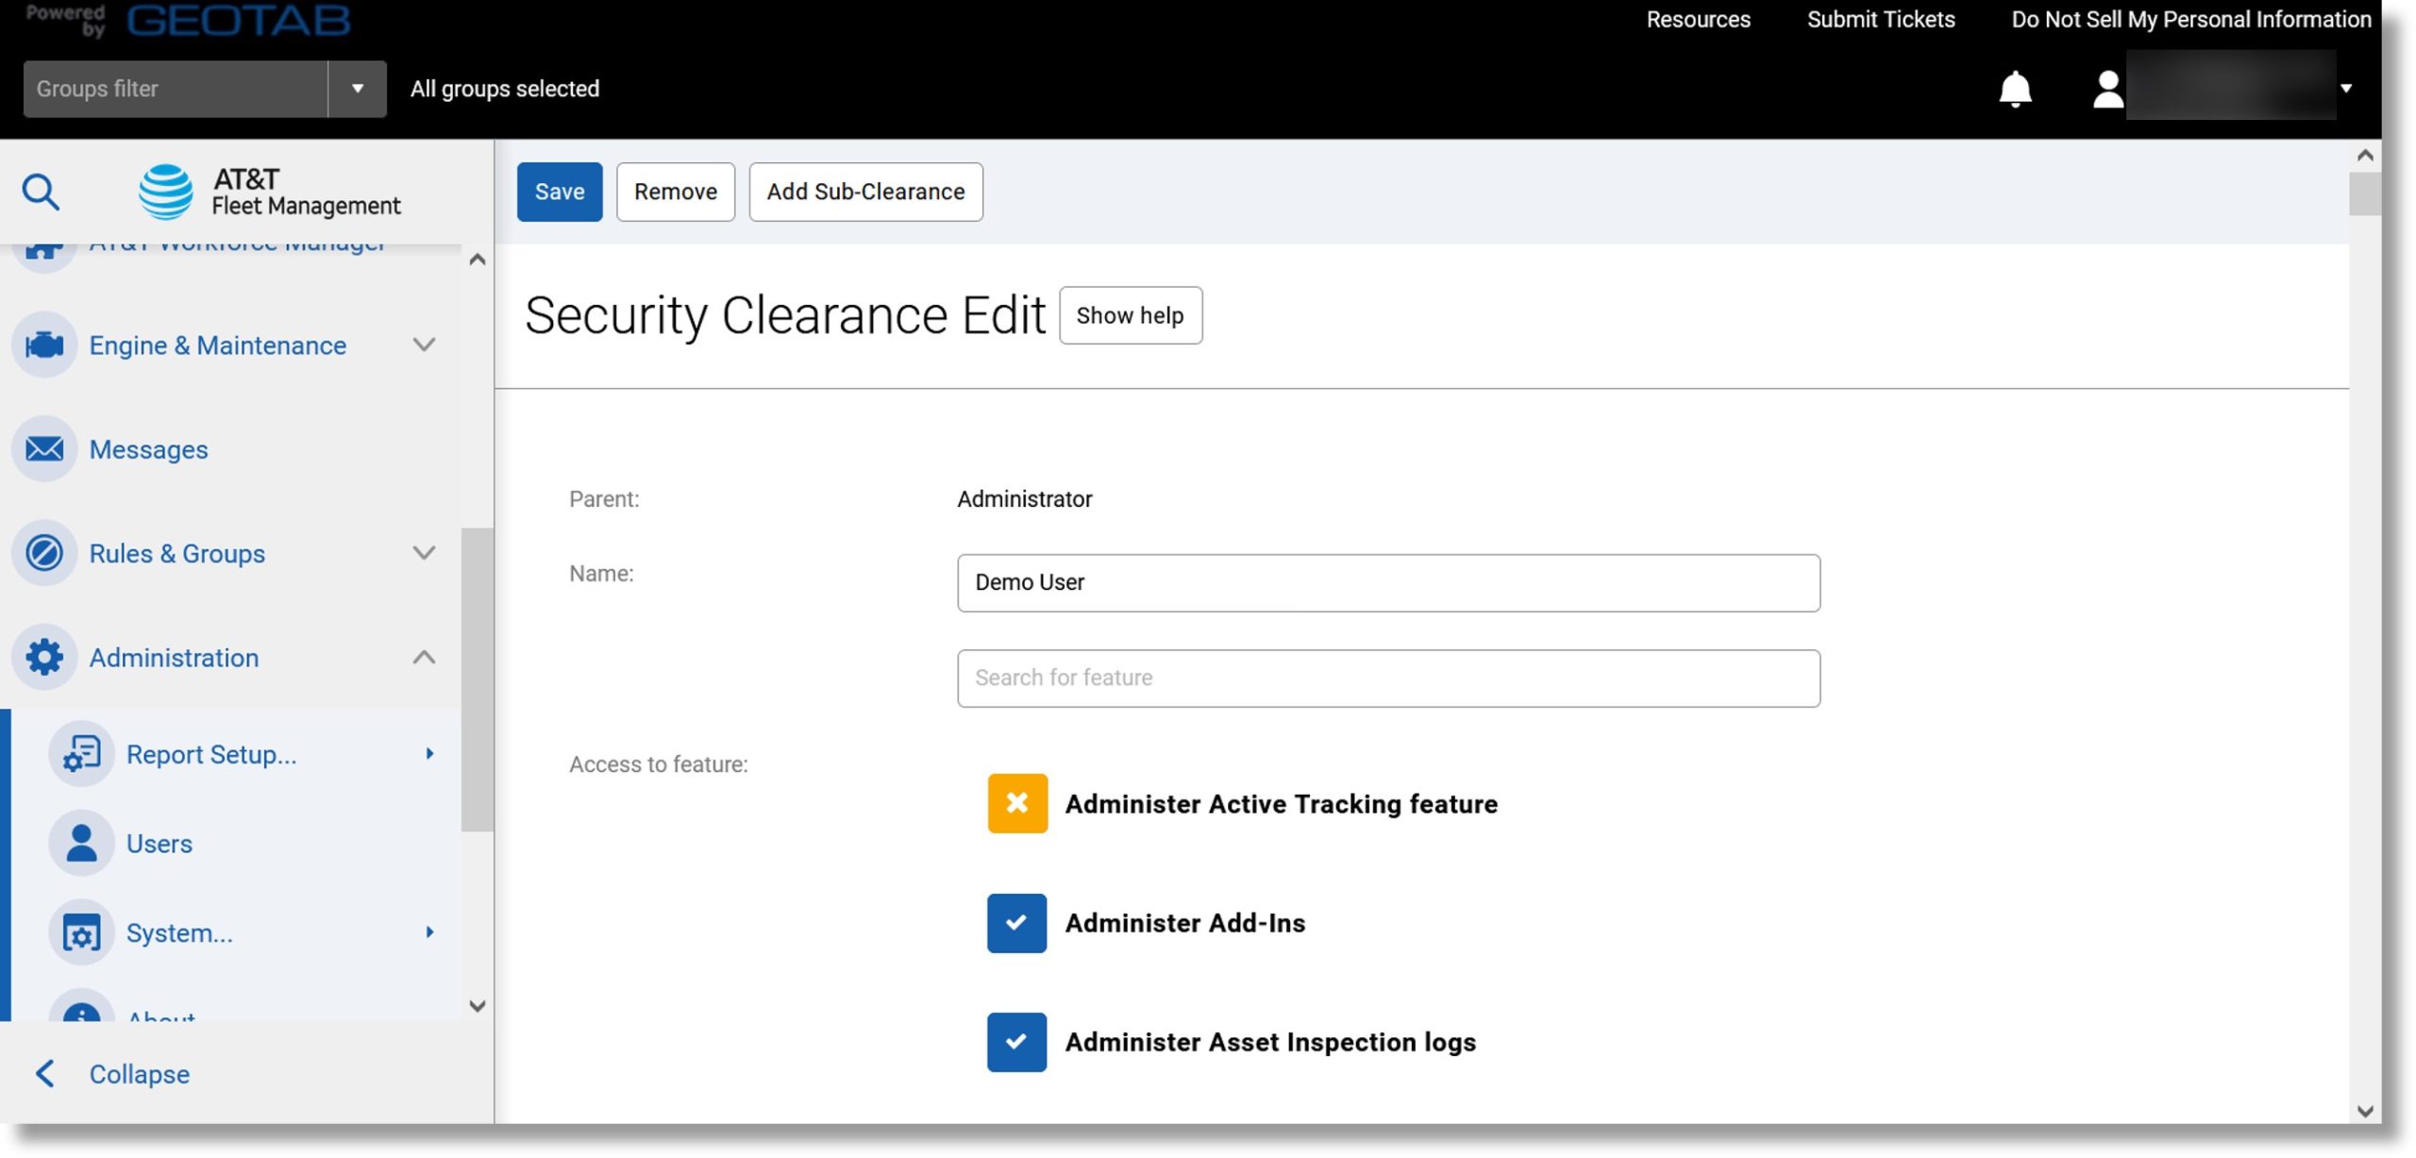2416x1158 pixels.
Task: Click 'Administer Add-Ins' label text
Action: pos(1185,923)
